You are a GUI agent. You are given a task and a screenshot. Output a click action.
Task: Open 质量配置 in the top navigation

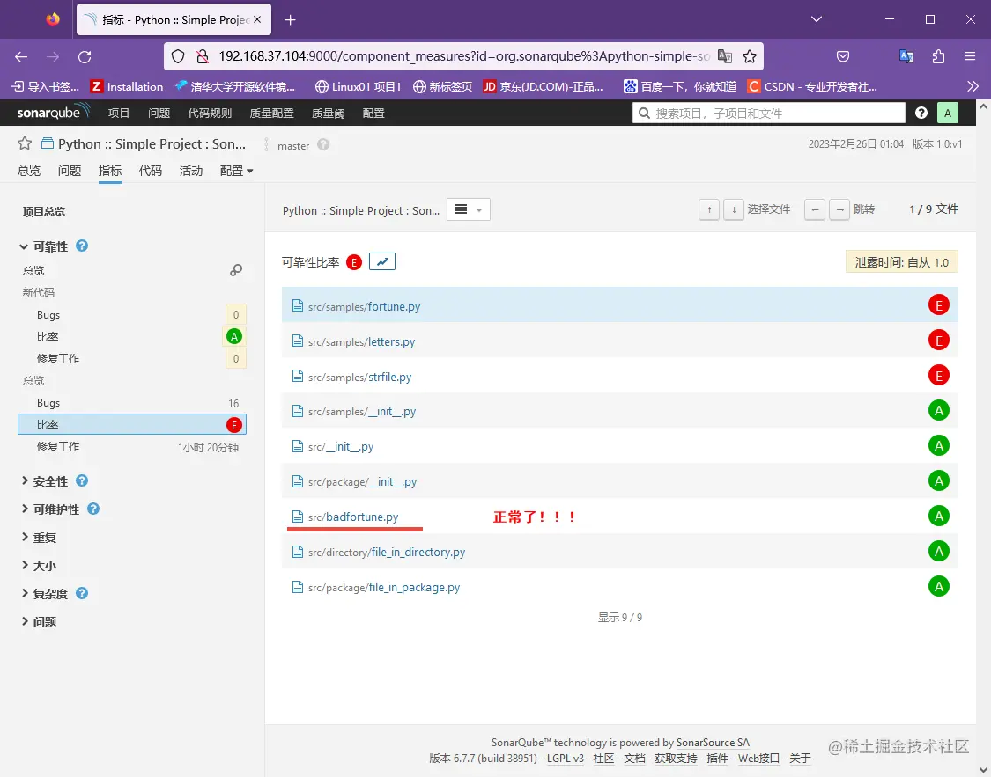pos(272,113)
